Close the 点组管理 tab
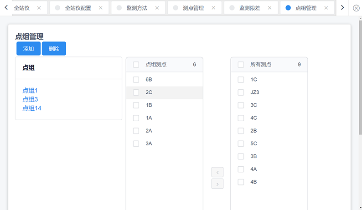The height and width of the screenshot is (210, 362). pos(326,8)
